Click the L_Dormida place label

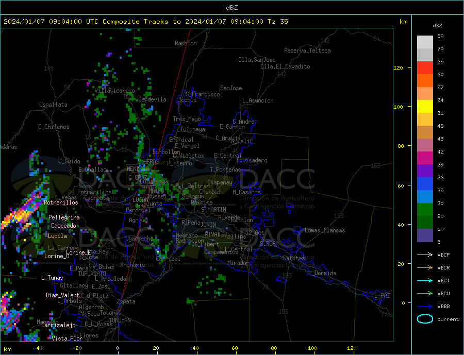(322, 273)
